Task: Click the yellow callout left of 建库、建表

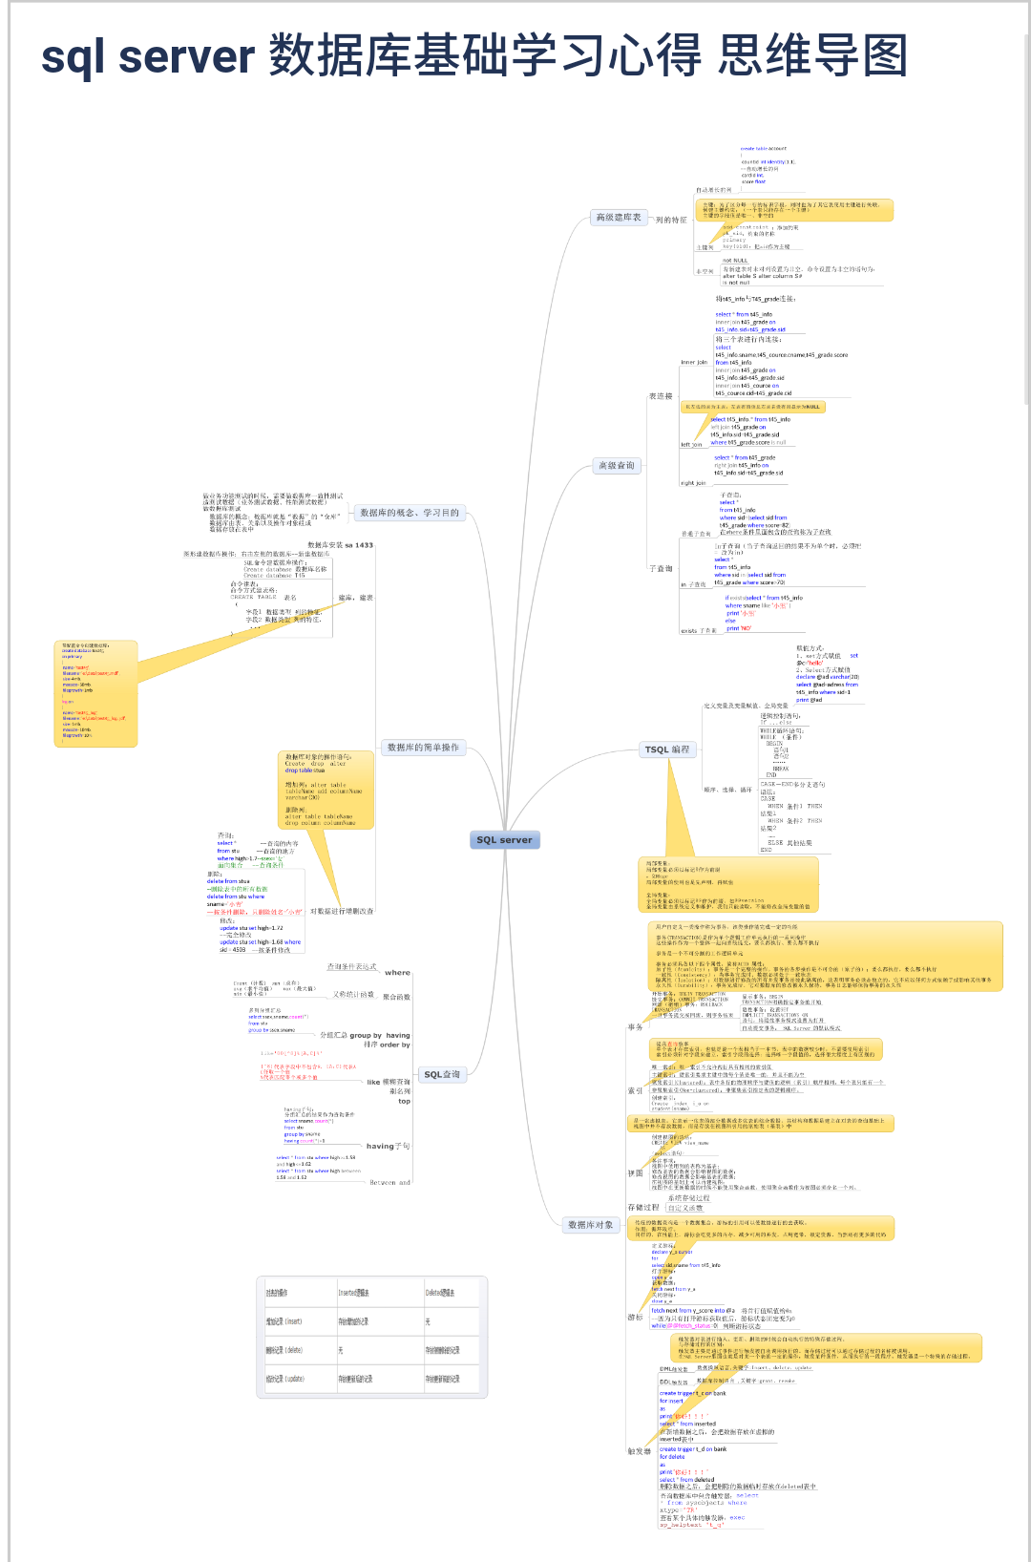Action: point(95,694)
